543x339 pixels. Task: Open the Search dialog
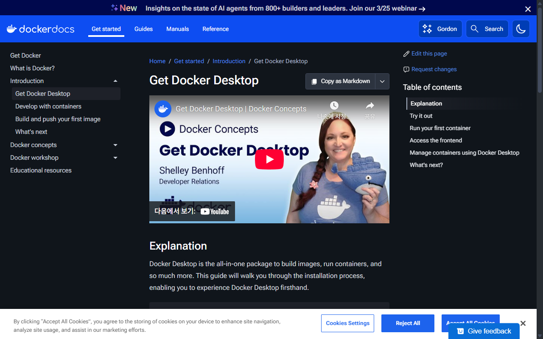[487, 29]
